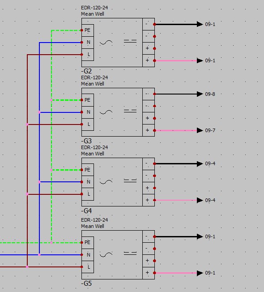
Task: Click PE junction node at G3 branch
Action: tap(51, 100)
